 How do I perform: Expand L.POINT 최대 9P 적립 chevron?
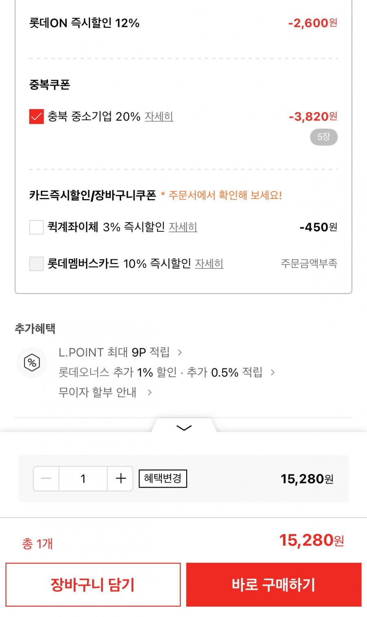pyautogui.click(x=180, y=352)
